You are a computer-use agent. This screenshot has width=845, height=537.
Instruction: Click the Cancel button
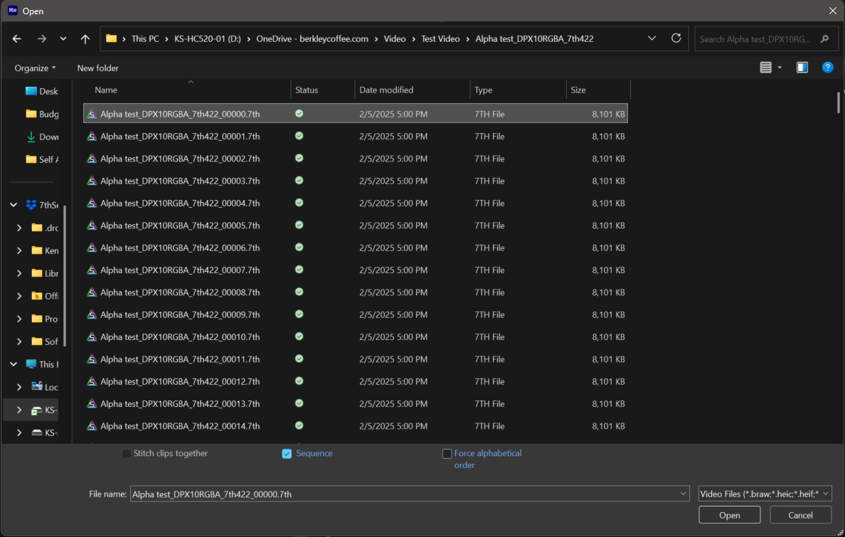[800, 515]
